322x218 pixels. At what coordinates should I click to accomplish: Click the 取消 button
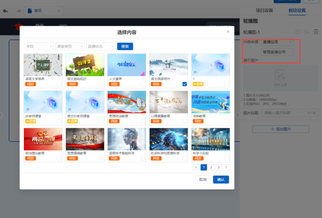point(203,180)
